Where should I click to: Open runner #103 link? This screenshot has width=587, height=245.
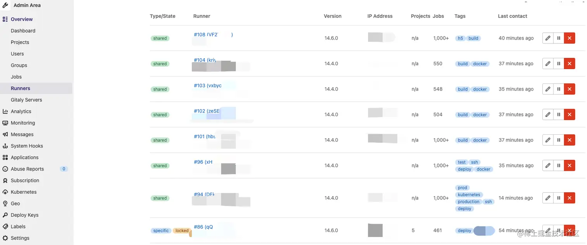pos(208,85)
